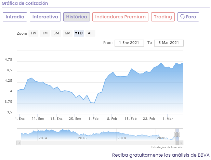The height and width of the screenshot is (160, 211).
Task: Open the Interactiva chart tab
Action: click(45, 17)
